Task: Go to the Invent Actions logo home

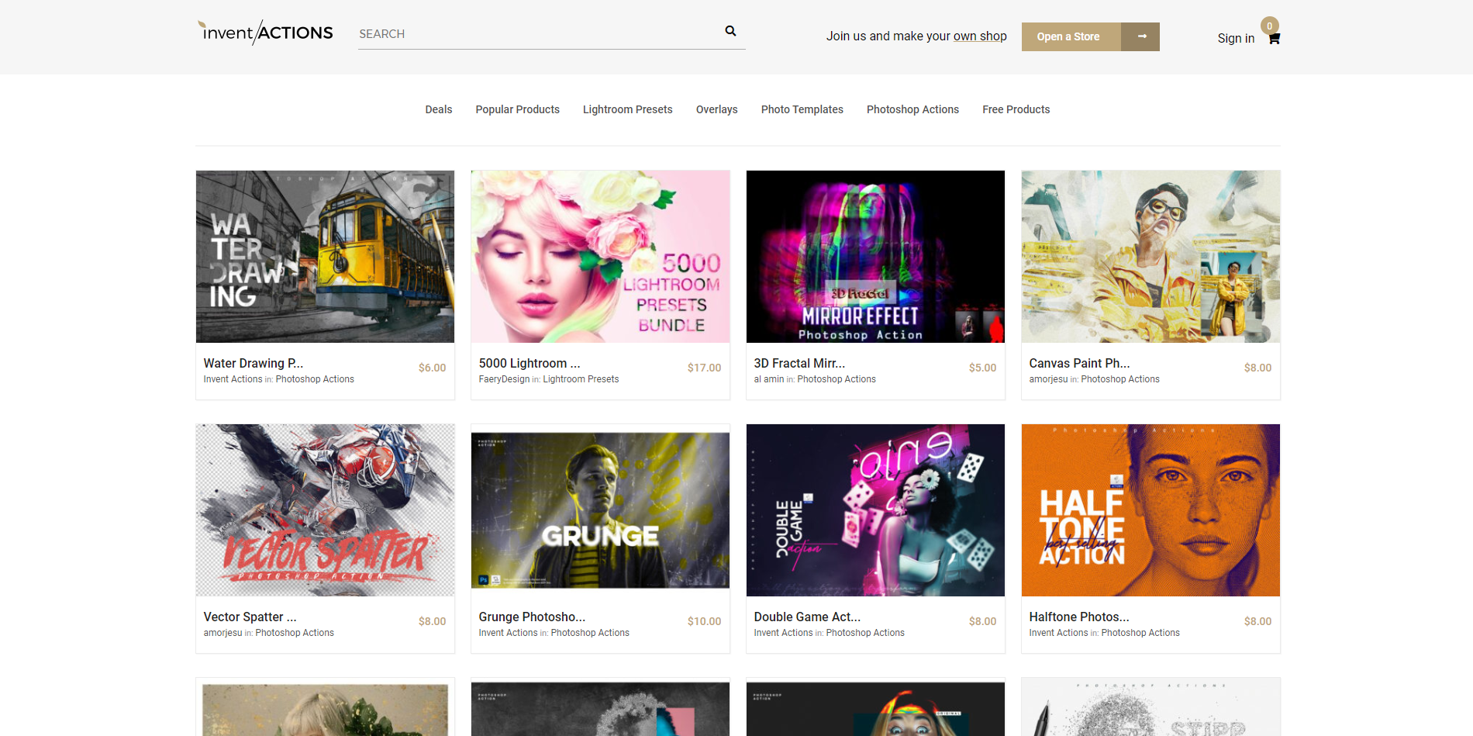Action: (265, 33)
